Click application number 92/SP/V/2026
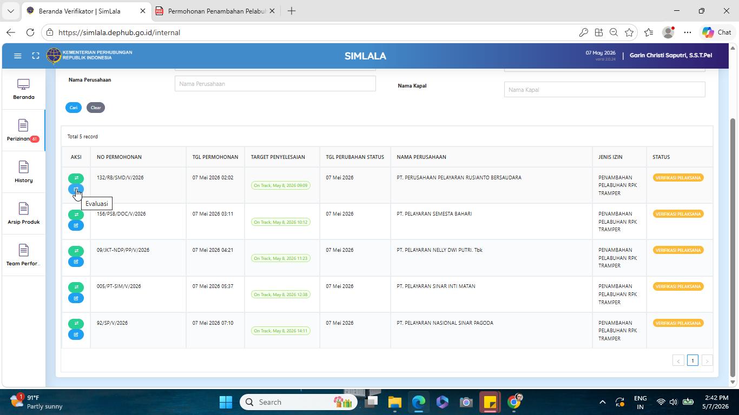Image resolution: width=739 pixels, height=415 pixels. pos(112,323)
